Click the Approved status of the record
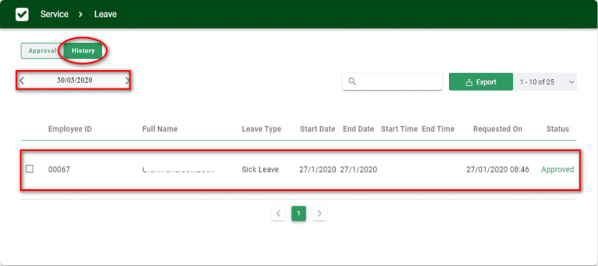 [557, 169]
